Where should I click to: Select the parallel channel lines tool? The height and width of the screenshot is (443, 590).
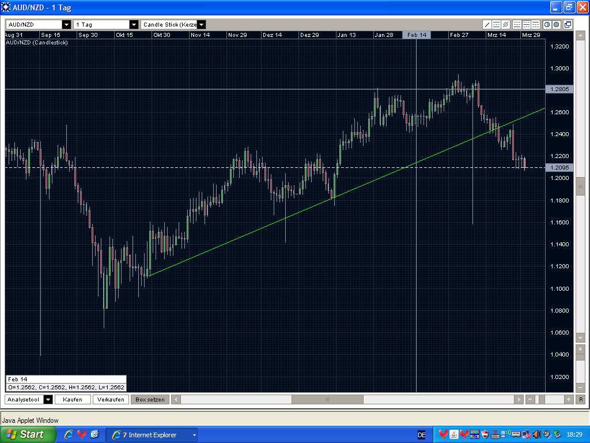[496, 25]
